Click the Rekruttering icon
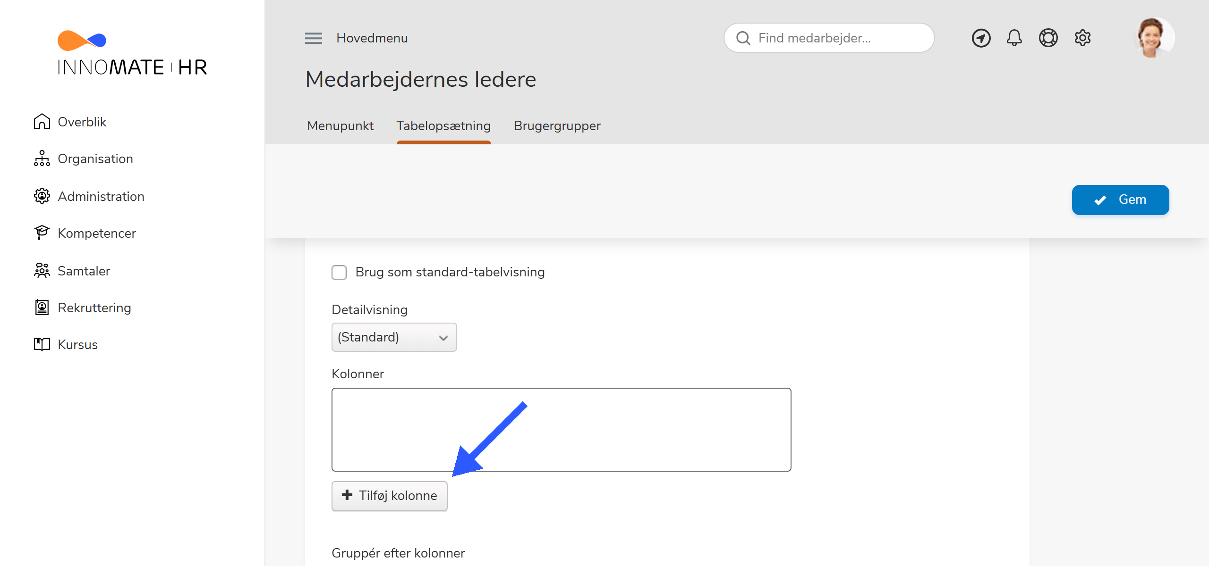1209x566 pixels. (x=42, y=308)
